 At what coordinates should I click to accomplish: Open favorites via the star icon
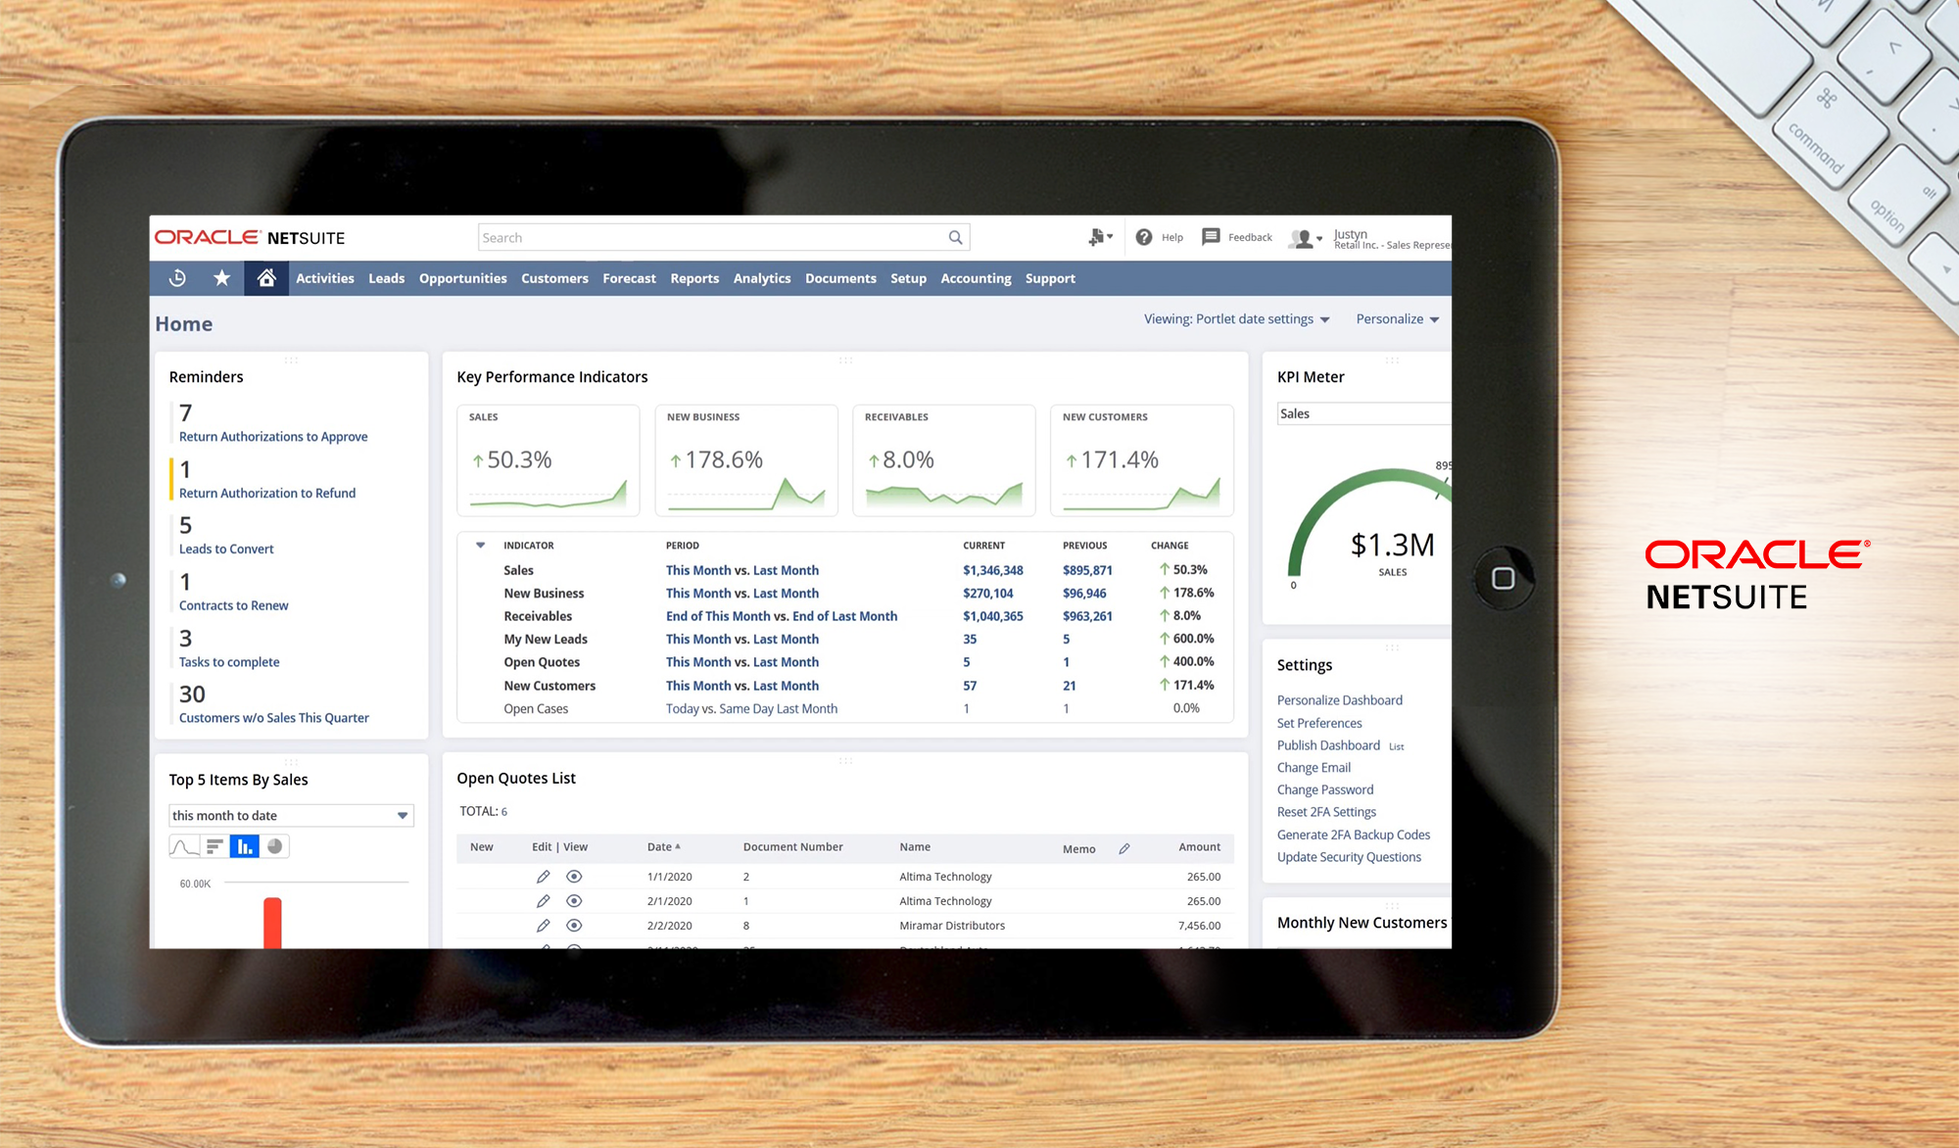(x=221, y=278)
